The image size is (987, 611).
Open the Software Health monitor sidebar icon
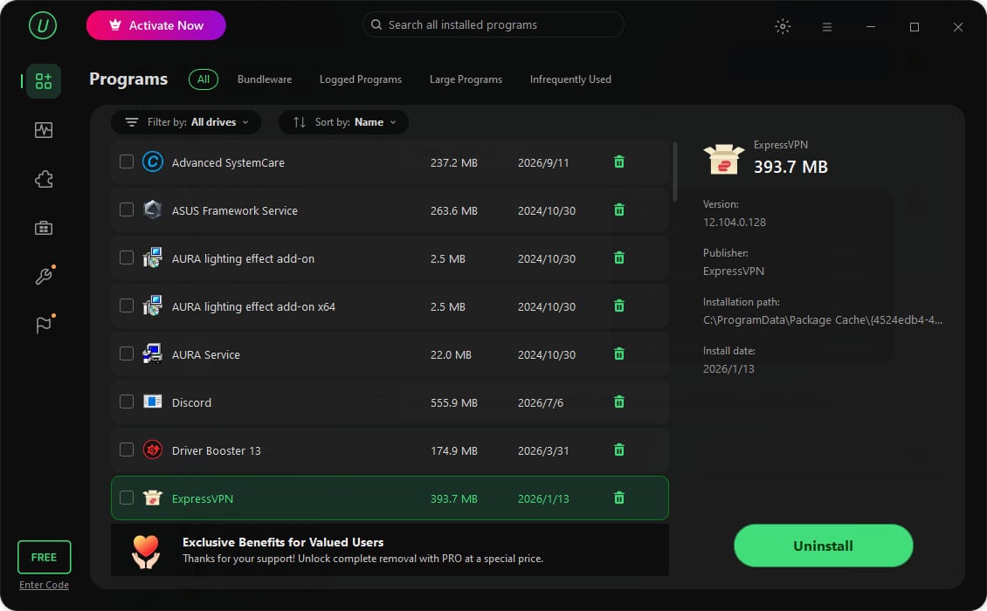44,130
